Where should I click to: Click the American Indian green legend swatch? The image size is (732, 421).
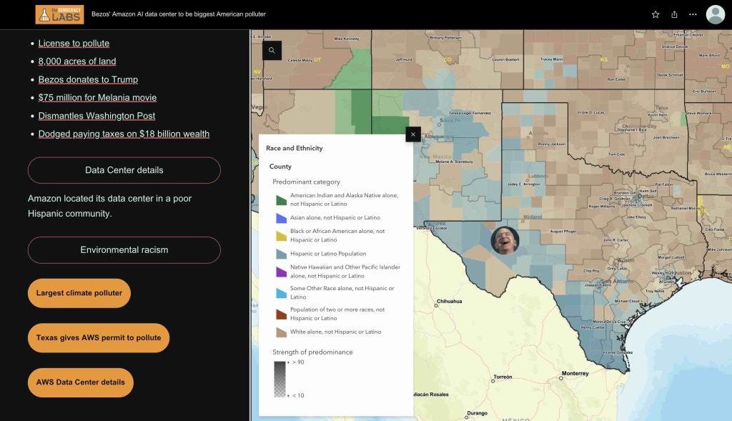281,200
